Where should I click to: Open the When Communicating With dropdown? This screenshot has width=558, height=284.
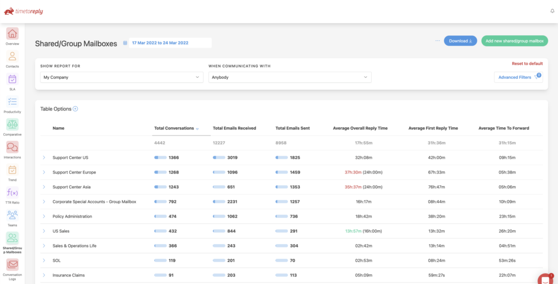[290, 77]
